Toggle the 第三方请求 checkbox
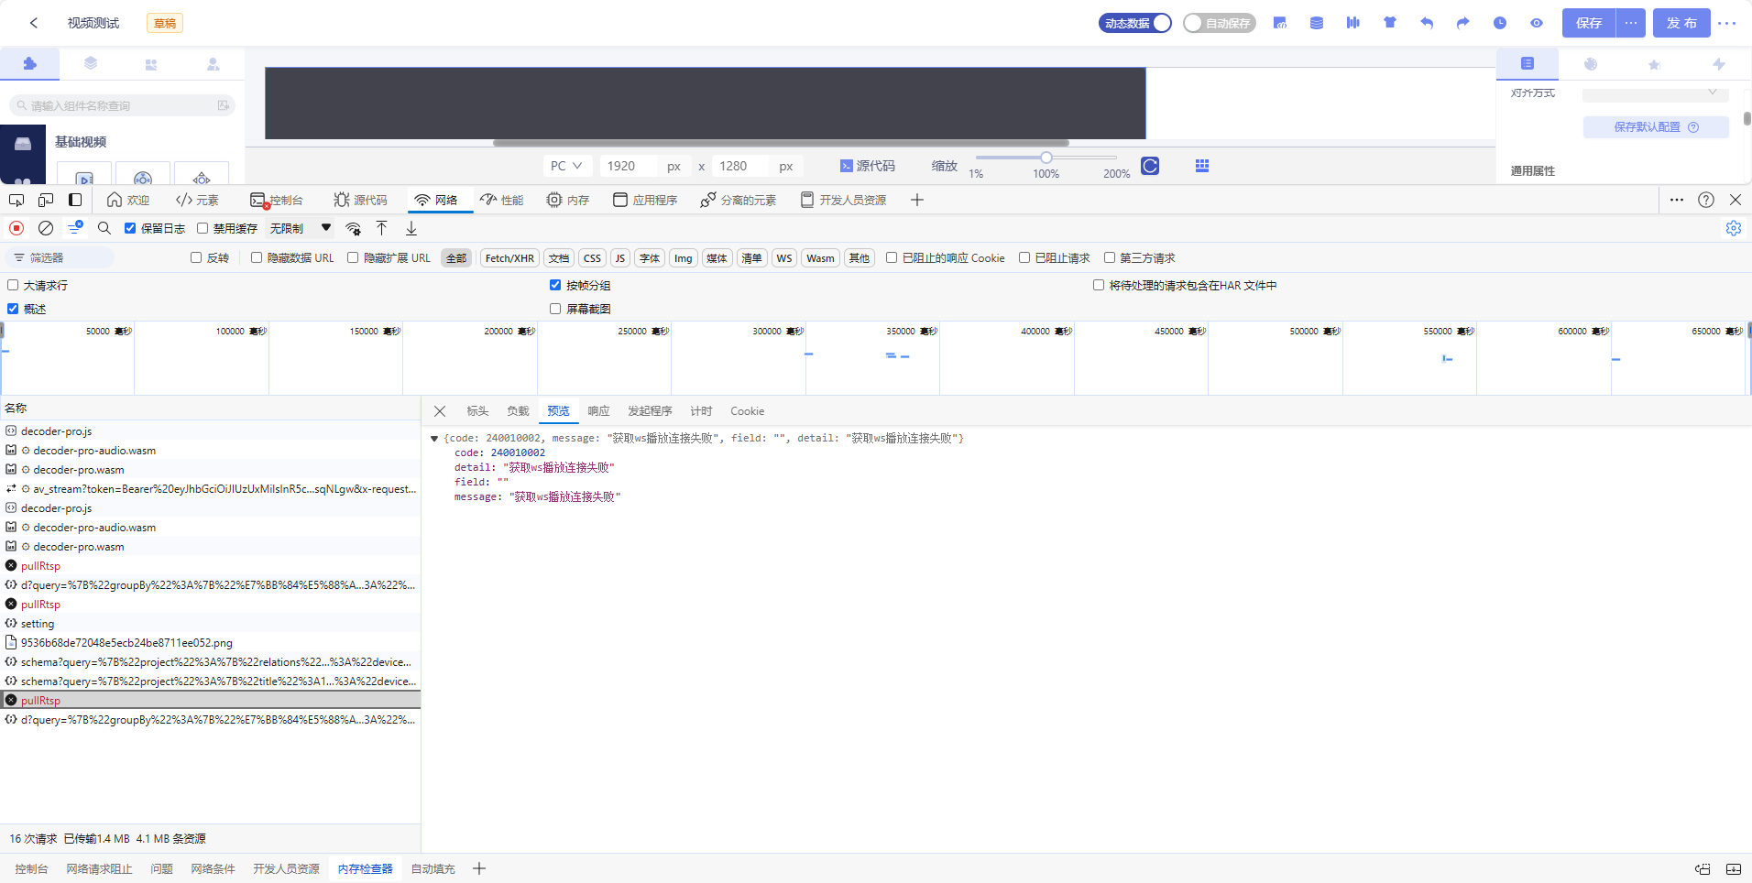 pos(1110,257)
